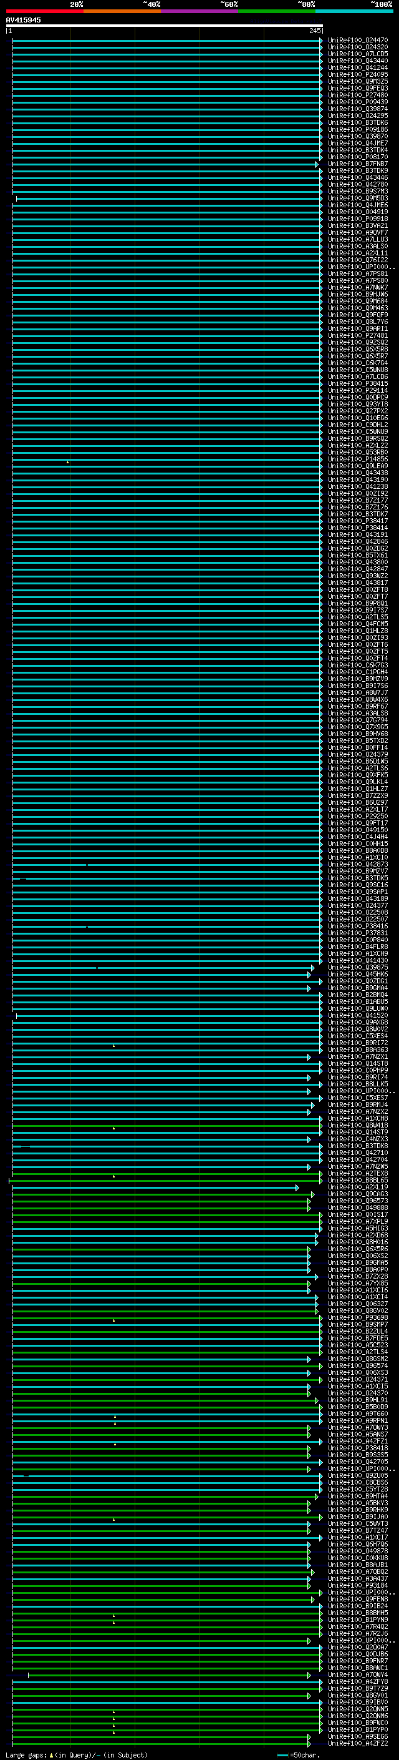Select label UniRef100_Q7G794
Screen dimensions: 399x1760
[x=358, y=720]
